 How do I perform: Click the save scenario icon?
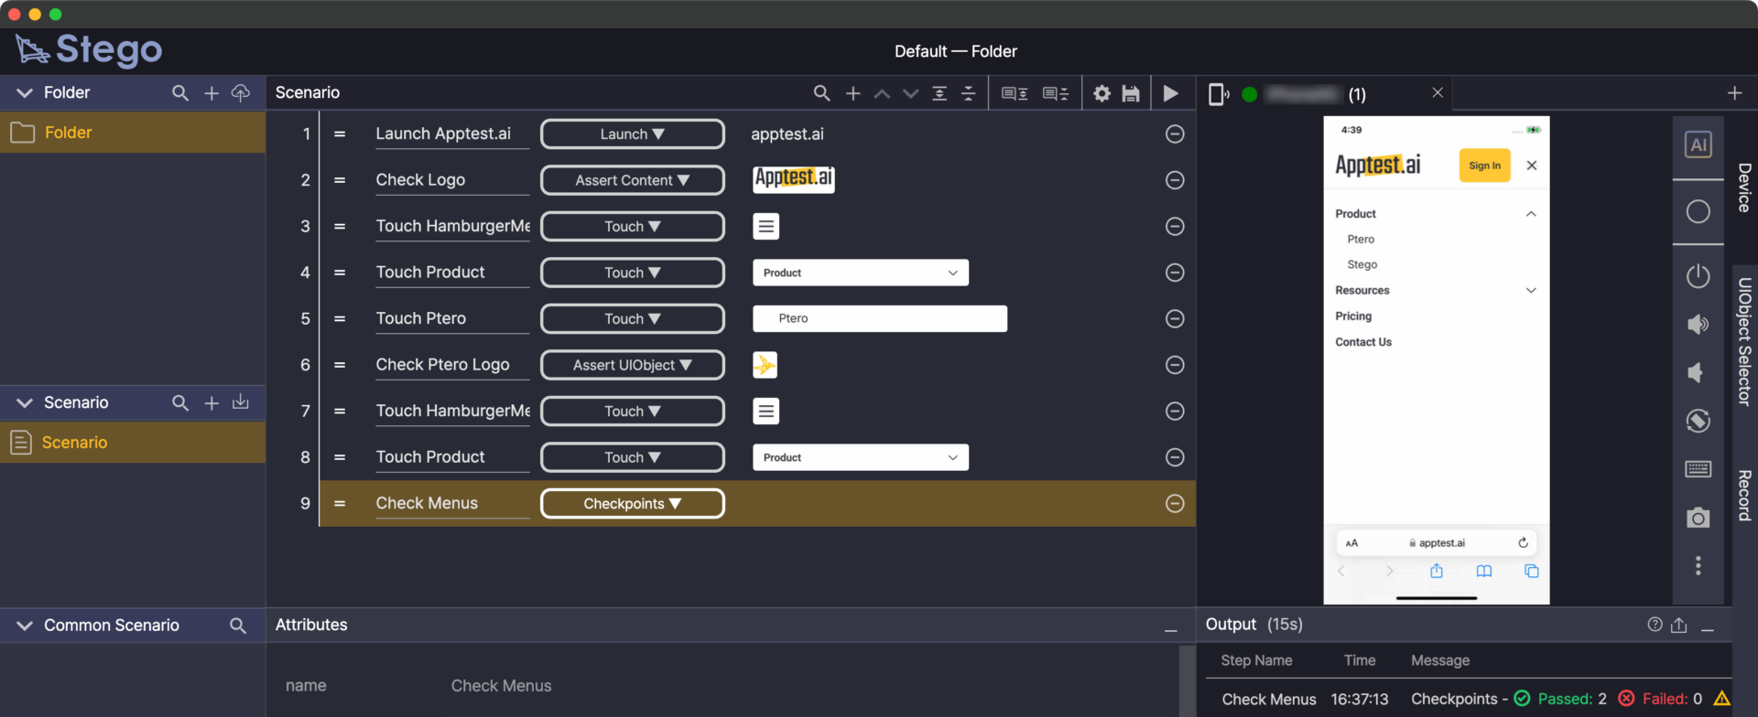[1131, 93]
